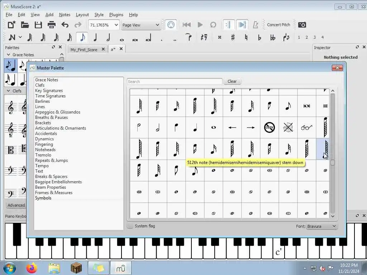Open Windows Start menu
The height and width of the screenshot is (275, 367).
pos(10,268)
